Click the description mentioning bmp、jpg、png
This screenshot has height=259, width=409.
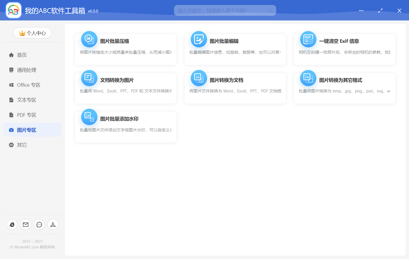pos(345,91)
